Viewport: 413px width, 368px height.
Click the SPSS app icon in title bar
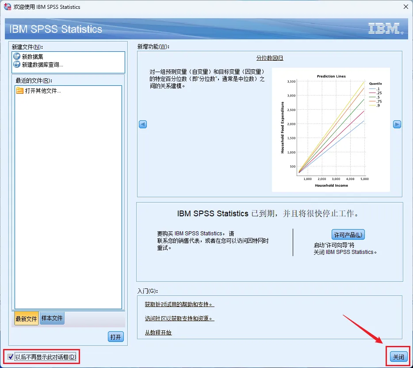pyautogui.click(x=8, y=7)
